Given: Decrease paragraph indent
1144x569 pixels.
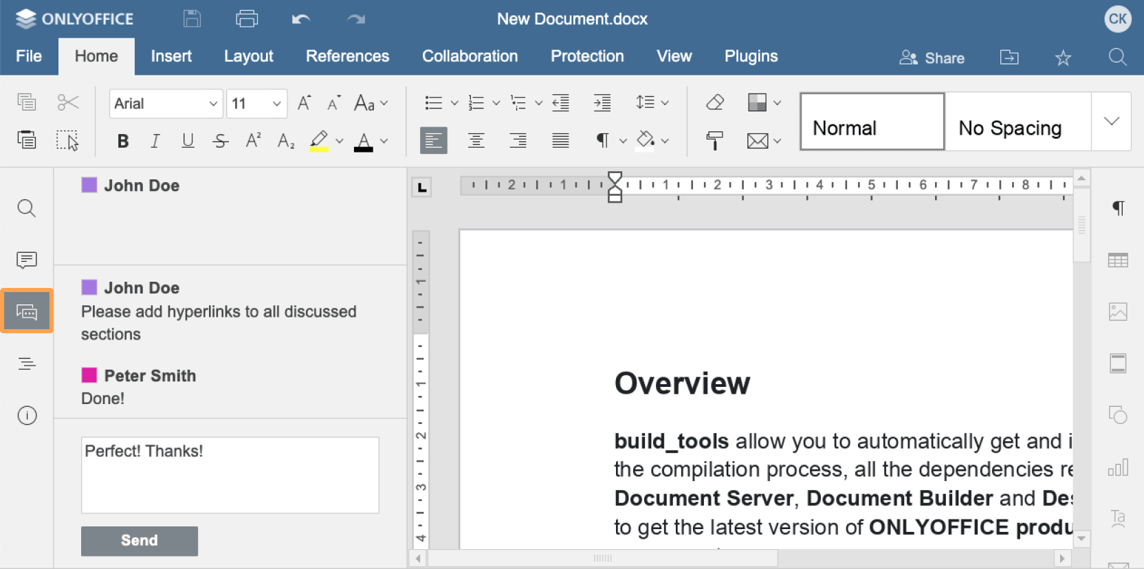Looking at the screenshot, I should tap(561, 103).
